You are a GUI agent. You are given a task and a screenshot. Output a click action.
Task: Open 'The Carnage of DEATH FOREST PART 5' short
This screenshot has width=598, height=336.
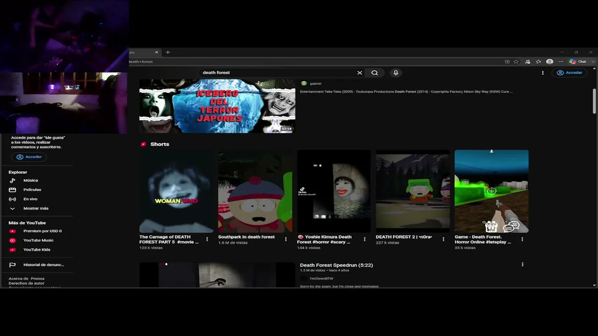176,191
